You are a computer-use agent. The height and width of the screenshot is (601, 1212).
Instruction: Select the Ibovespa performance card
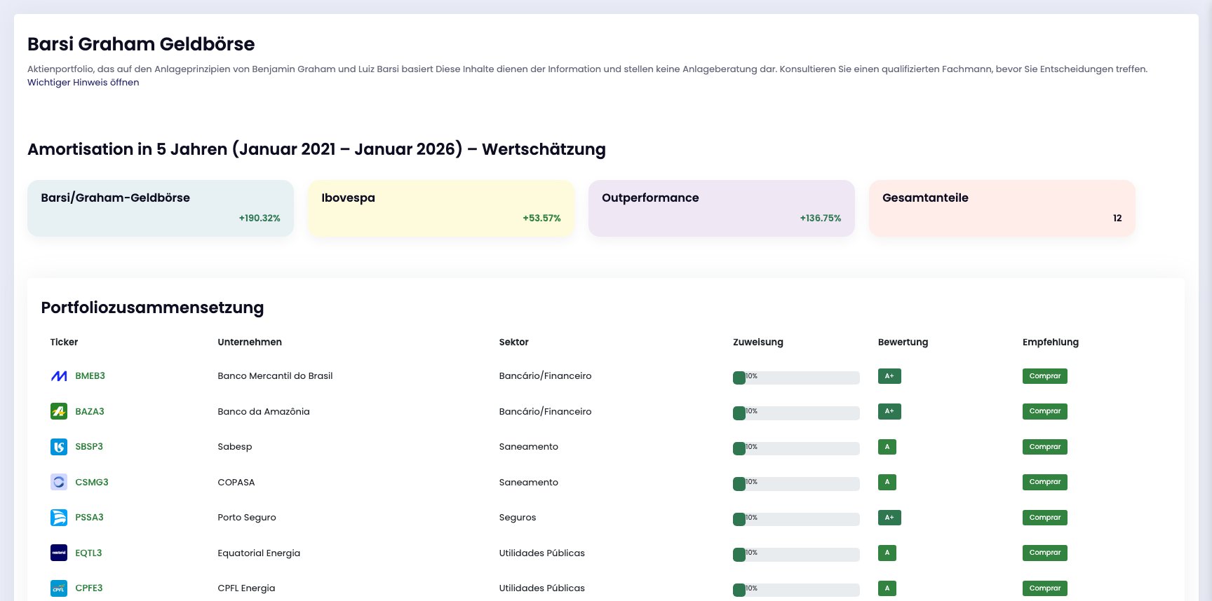point(441,208)
